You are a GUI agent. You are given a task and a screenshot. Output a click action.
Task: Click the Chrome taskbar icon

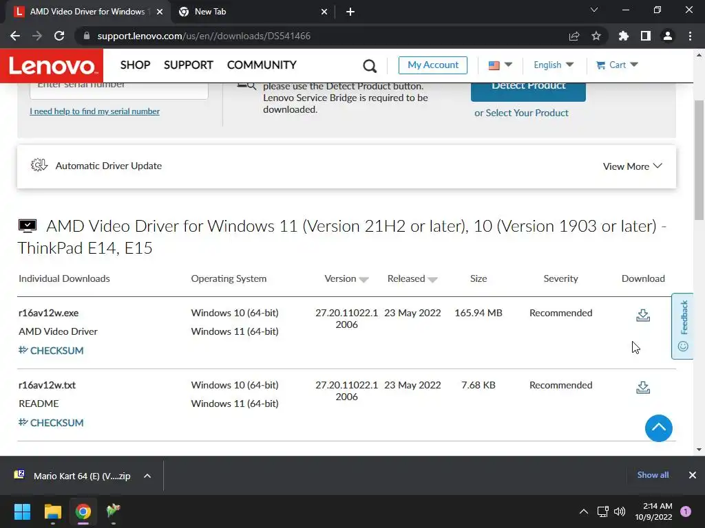click(83, 511)
